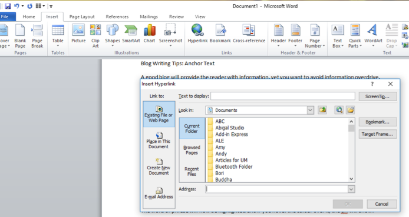Insert a SmartArt graphic
Screen dimensions: 409x217
point(131,34)
